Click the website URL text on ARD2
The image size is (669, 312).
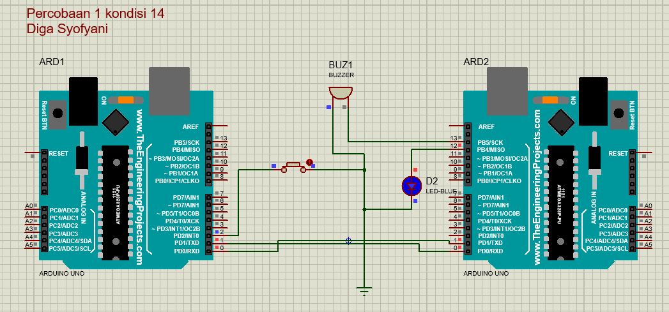(x=537, y=187)
